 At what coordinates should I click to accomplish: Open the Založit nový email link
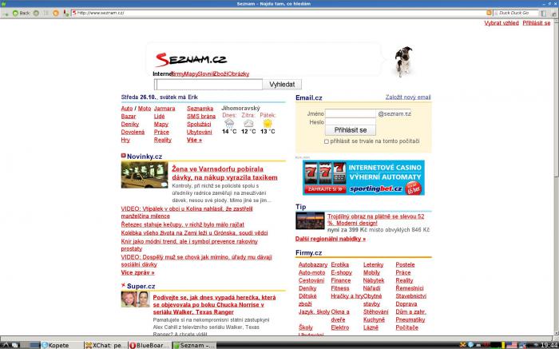point(408,97)
